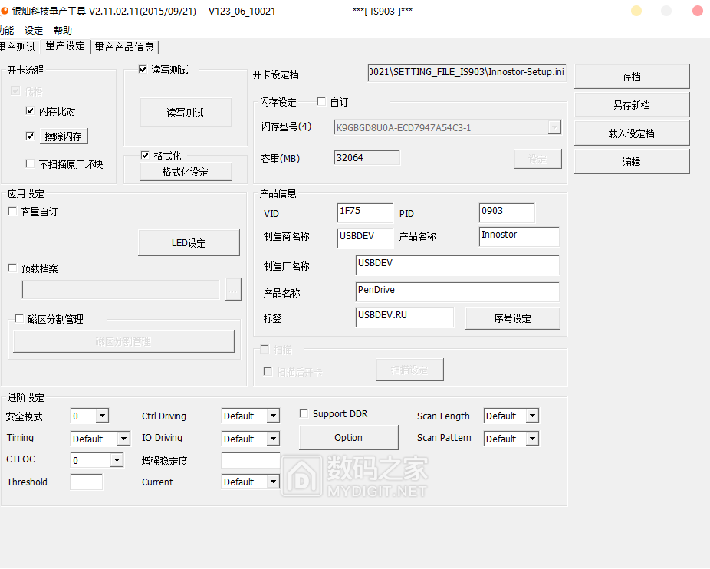This screenshot has height=569, width=710.
Task: Toggle the Support DDR checkbox
Action: (304, 413)
